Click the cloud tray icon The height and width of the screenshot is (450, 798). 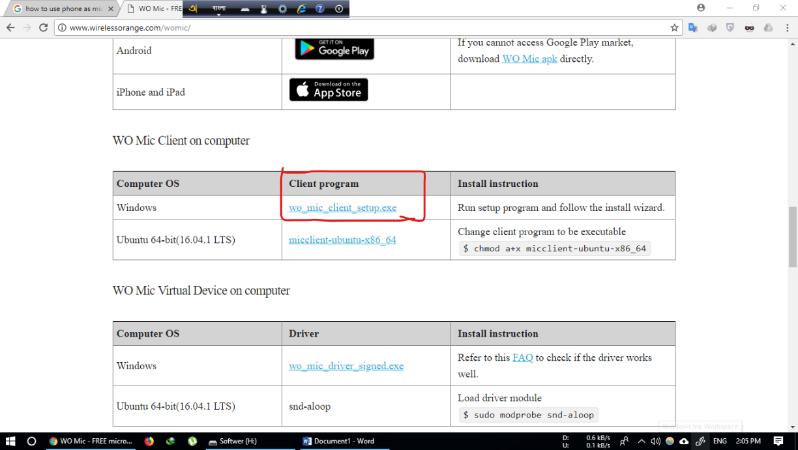[683, 441]
